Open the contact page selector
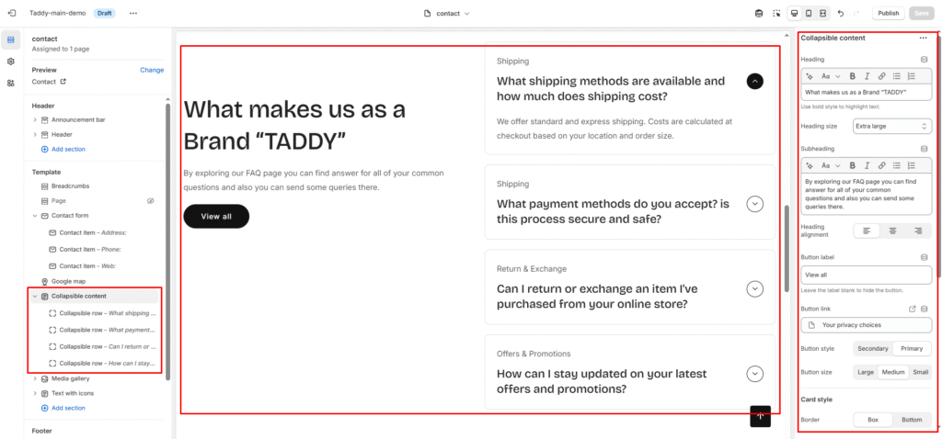This screenshot has width=942, height=439. [x=447, y=14]
